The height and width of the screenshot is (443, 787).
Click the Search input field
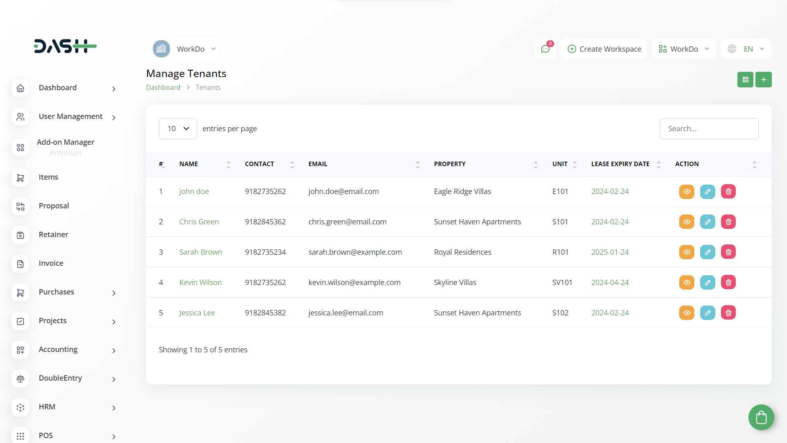709,129
